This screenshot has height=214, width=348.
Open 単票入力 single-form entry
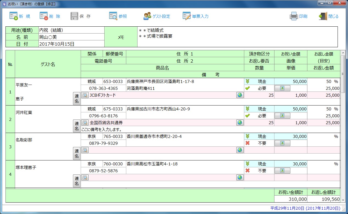point(187,16)
